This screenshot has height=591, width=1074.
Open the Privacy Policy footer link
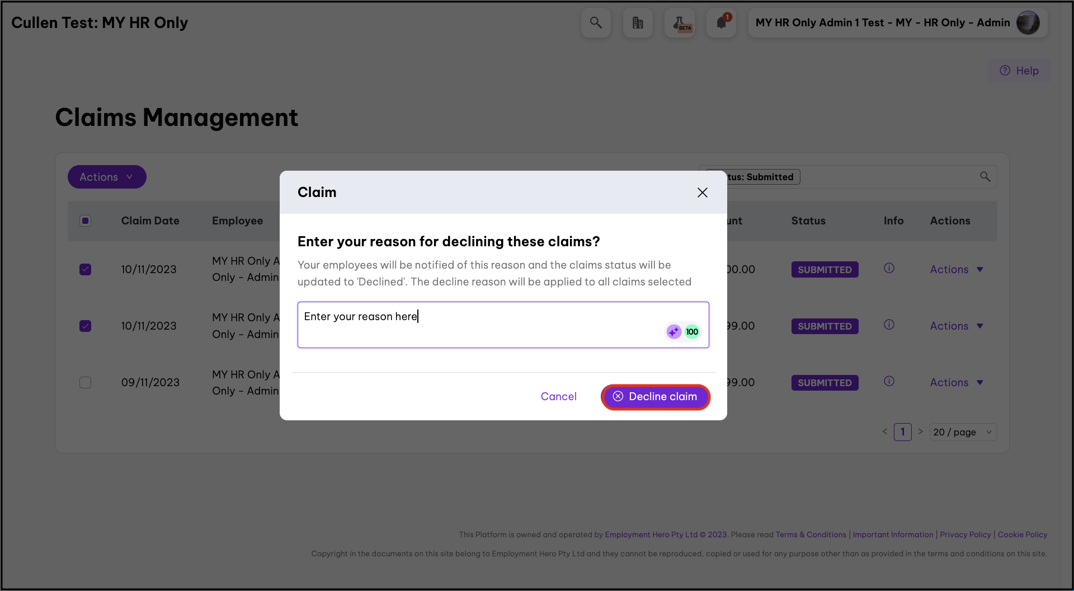click(x=965, y=534)
